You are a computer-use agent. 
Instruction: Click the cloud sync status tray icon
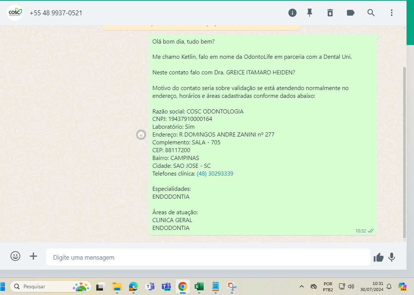pos(313,286)
